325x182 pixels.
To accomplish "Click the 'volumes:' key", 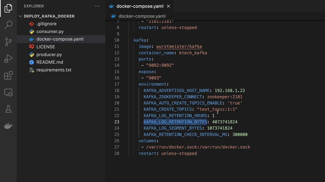I will click(149, 141).
